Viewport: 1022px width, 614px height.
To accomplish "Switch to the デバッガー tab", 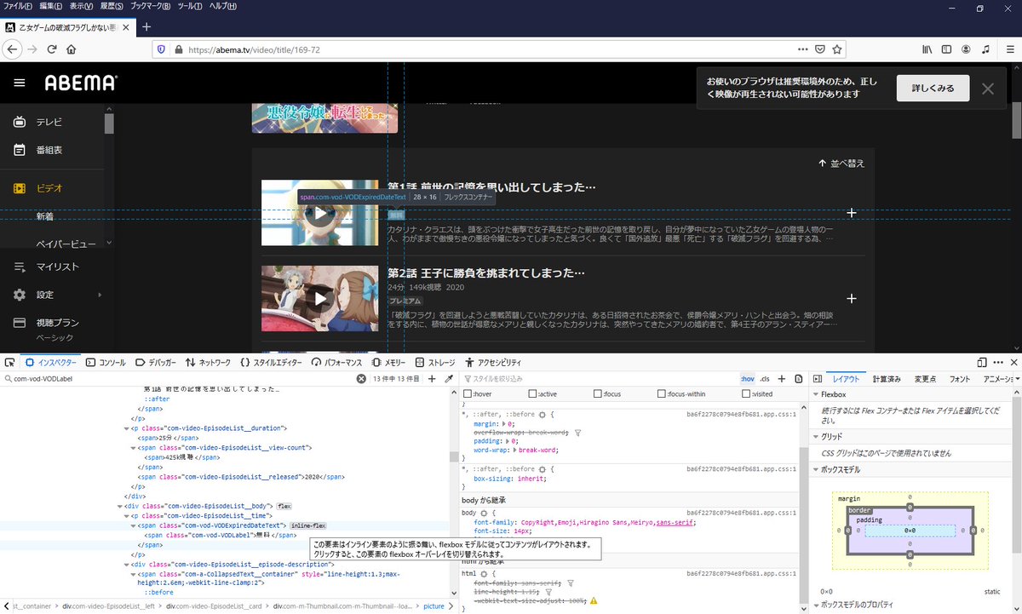I will [x=156, y=362].
